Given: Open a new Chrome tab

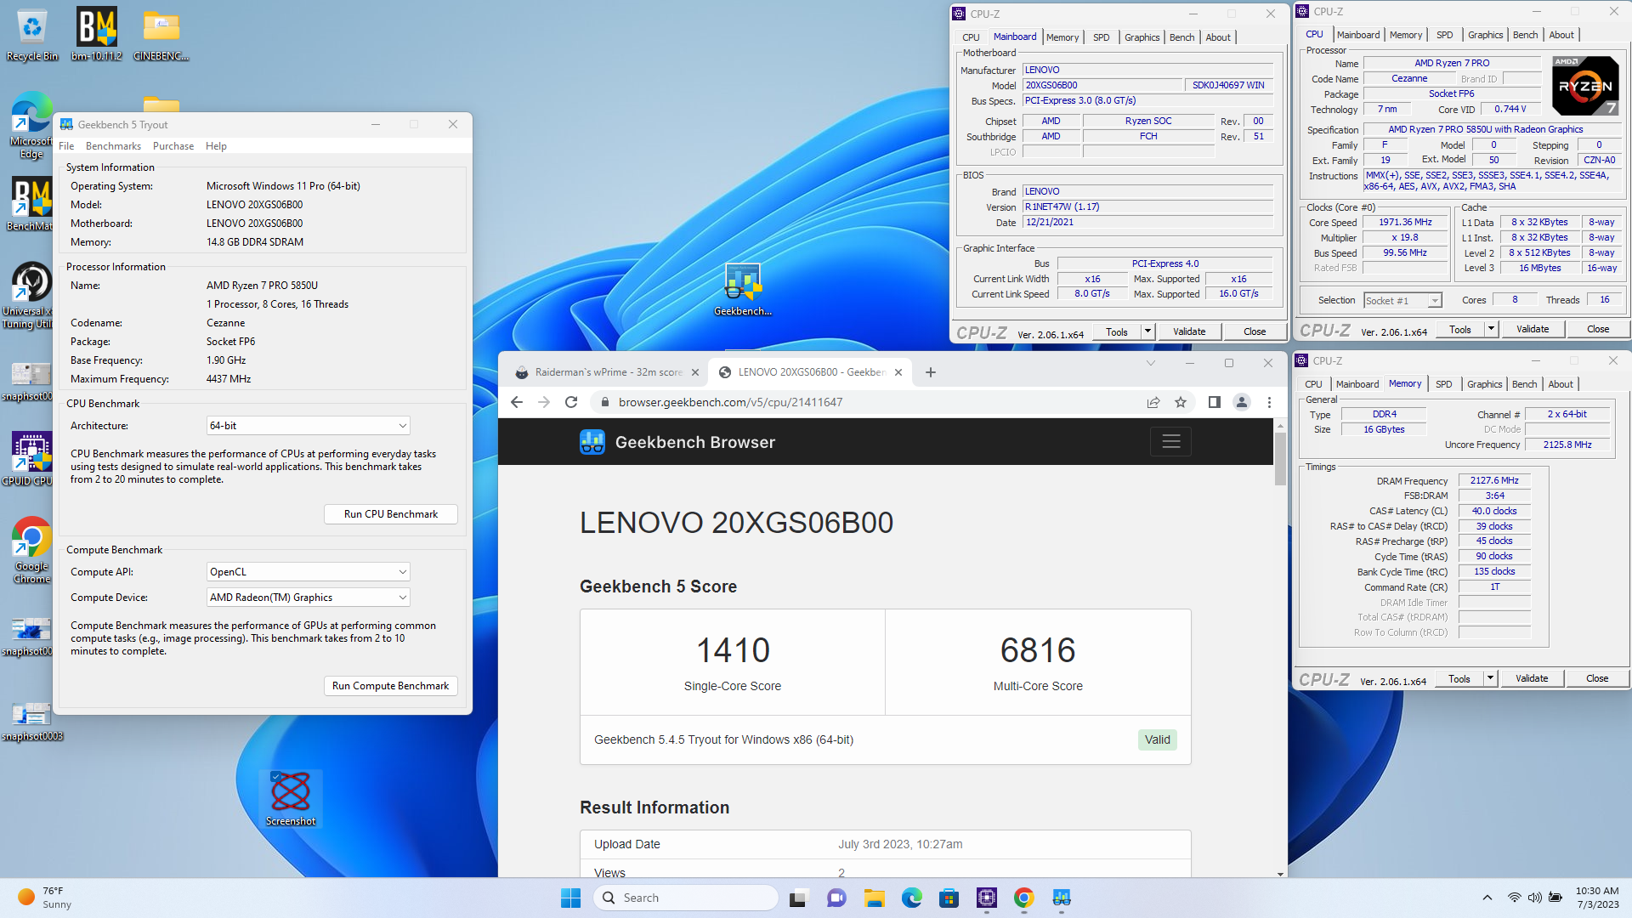Looking at the screenshot, I should coord(931,372).
